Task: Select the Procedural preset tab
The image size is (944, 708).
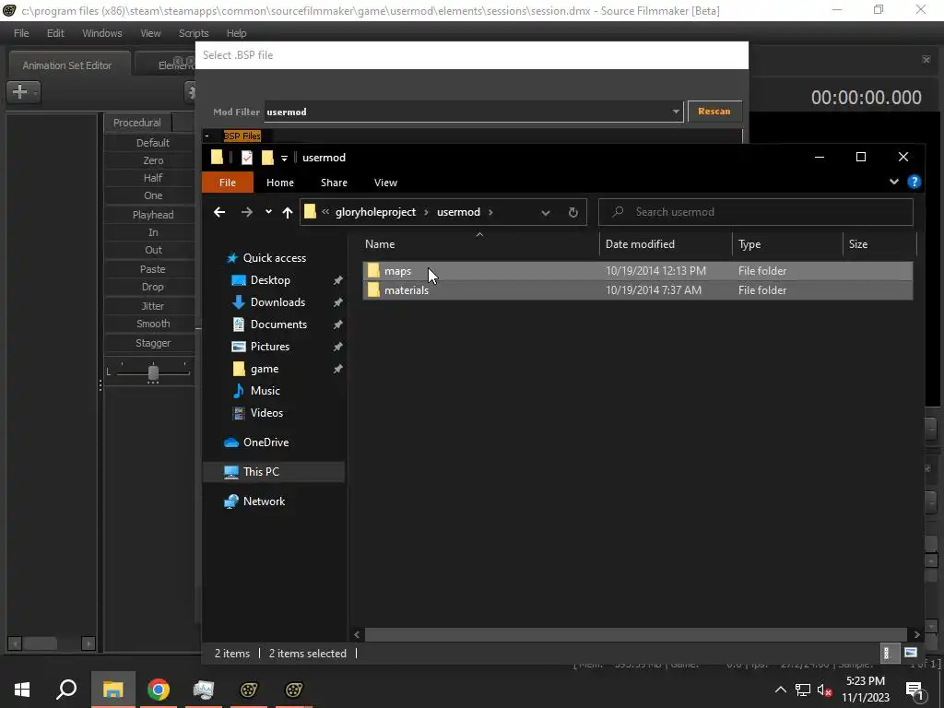Action: (137, 123)
